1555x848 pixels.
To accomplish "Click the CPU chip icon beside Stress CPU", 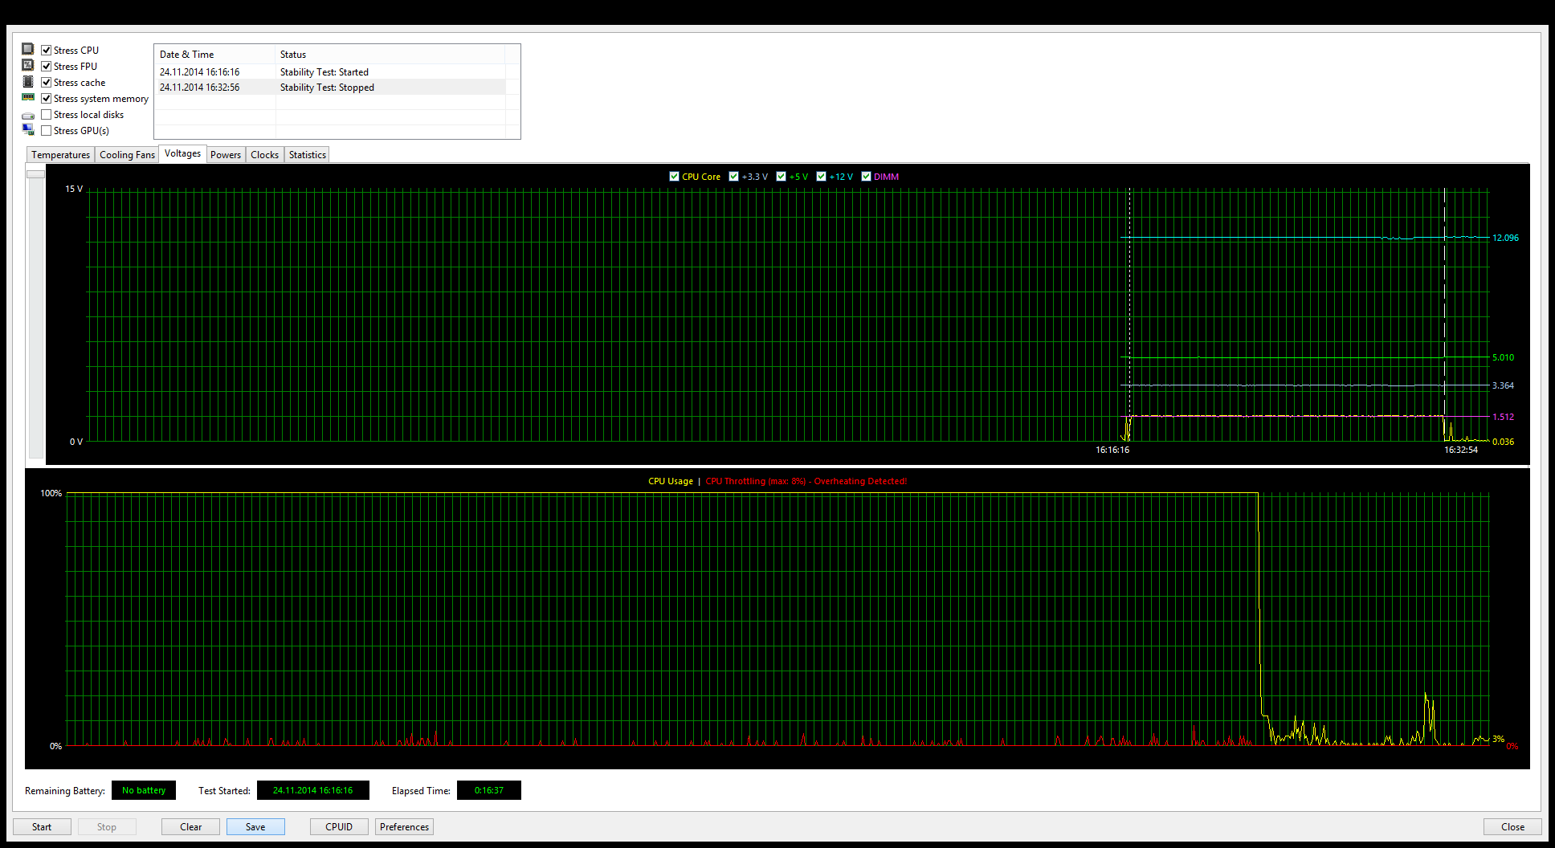I will pyautogui.click(x=28, y=49).
